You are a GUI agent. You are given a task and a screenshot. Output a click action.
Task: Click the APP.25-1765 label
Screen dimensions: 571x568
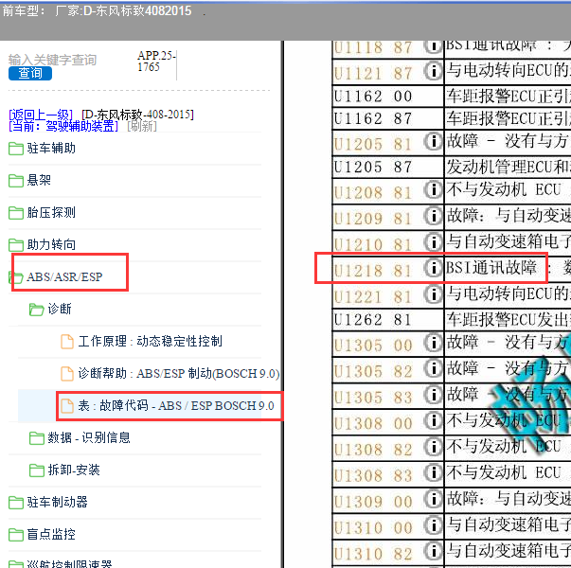point(156,62)
